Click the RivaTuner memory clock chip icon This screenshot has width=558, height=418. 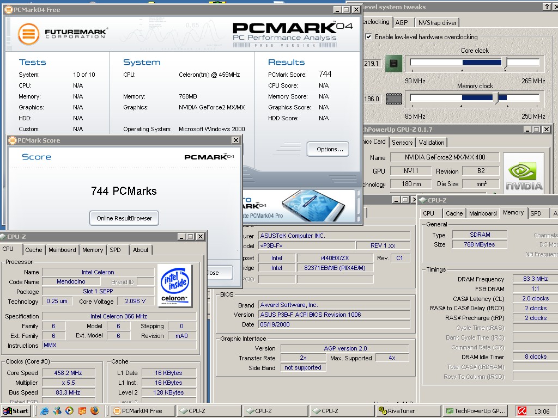(393, 99)
